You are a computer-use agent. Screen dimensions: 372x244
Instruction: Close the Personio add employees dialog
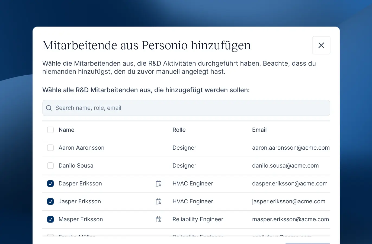click(321, 45)
